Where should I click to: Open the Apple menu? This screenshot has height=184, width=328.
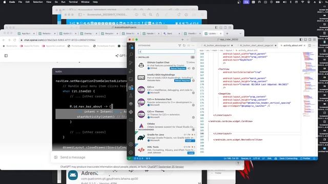pos(5,2)
